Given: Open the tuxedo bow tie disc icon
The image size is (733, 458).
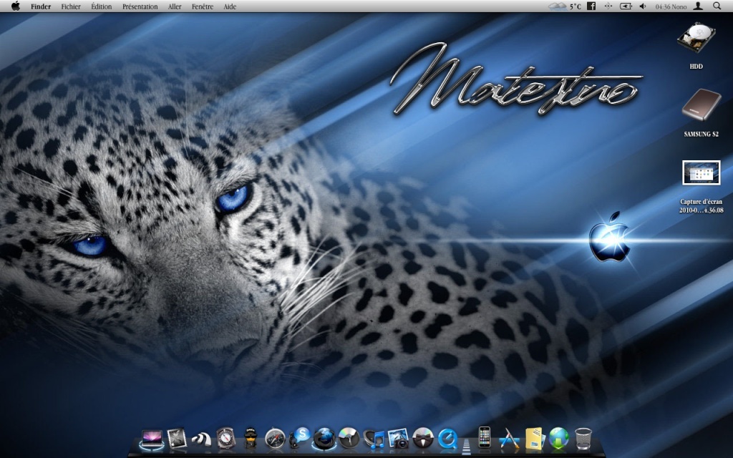Looking at the screenshot, I should (423, 439).
